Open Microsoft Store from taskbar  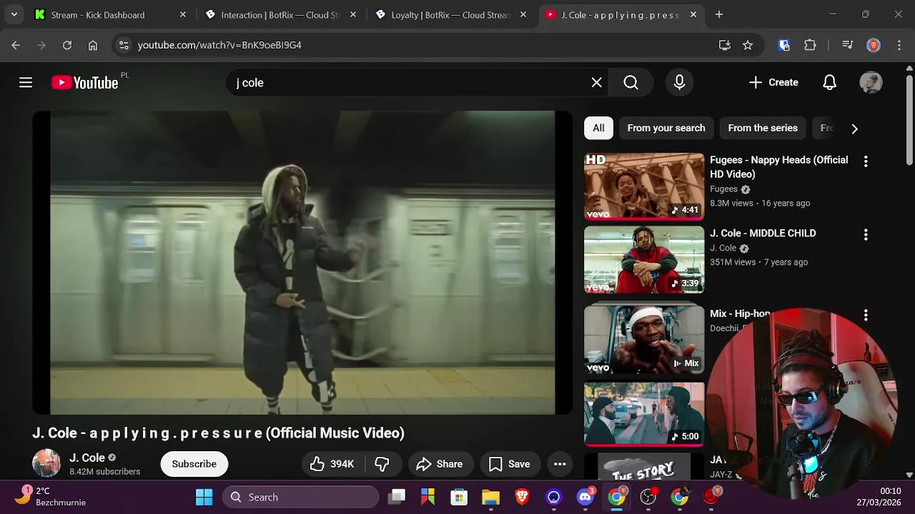click(x=460, y=497)
